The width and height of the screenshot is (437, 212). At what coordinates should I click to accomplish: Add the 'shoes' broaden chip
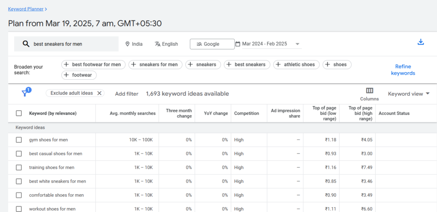[337, 65]
